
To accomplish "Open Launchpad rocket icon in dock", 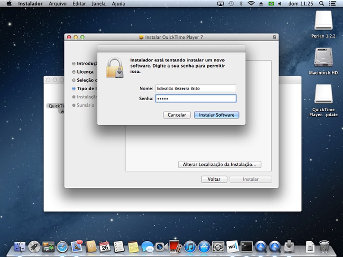I will [34, 247].
